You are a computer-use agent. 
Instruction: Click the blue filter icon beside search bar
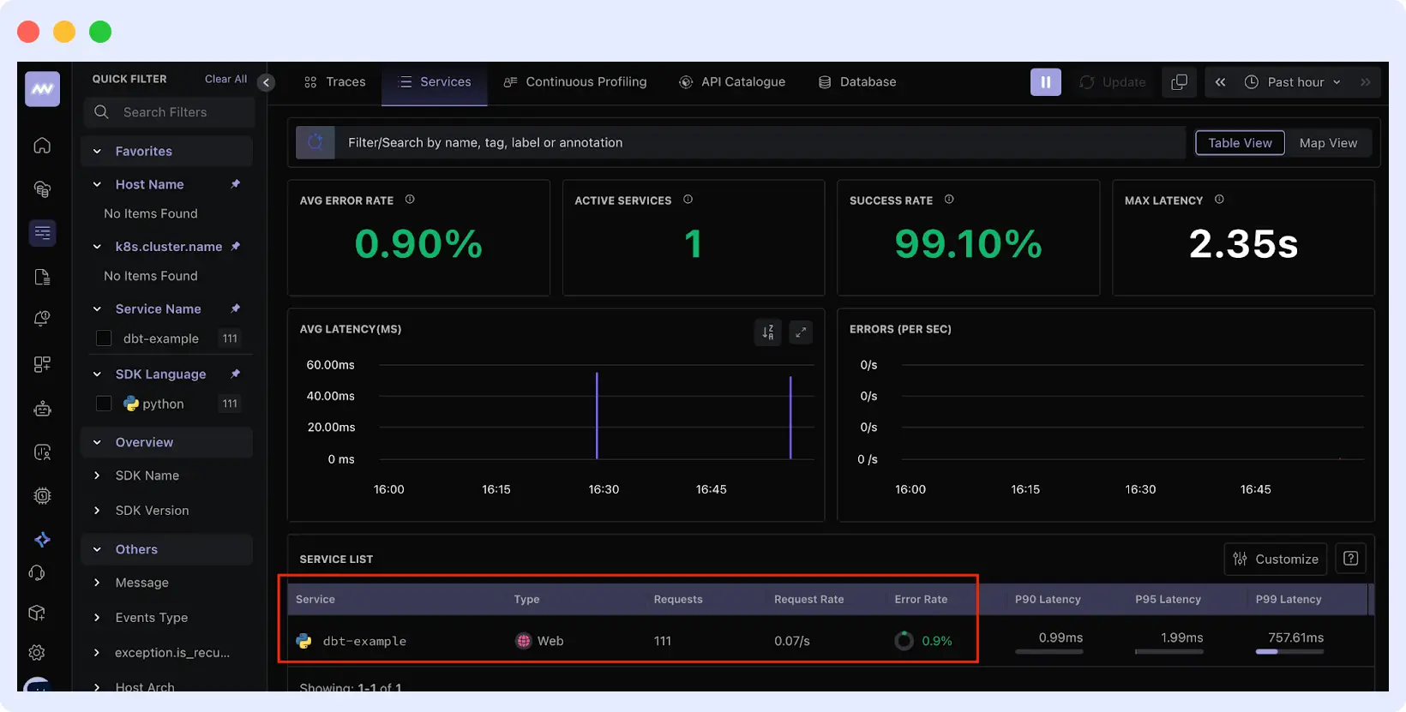[315, 142]
